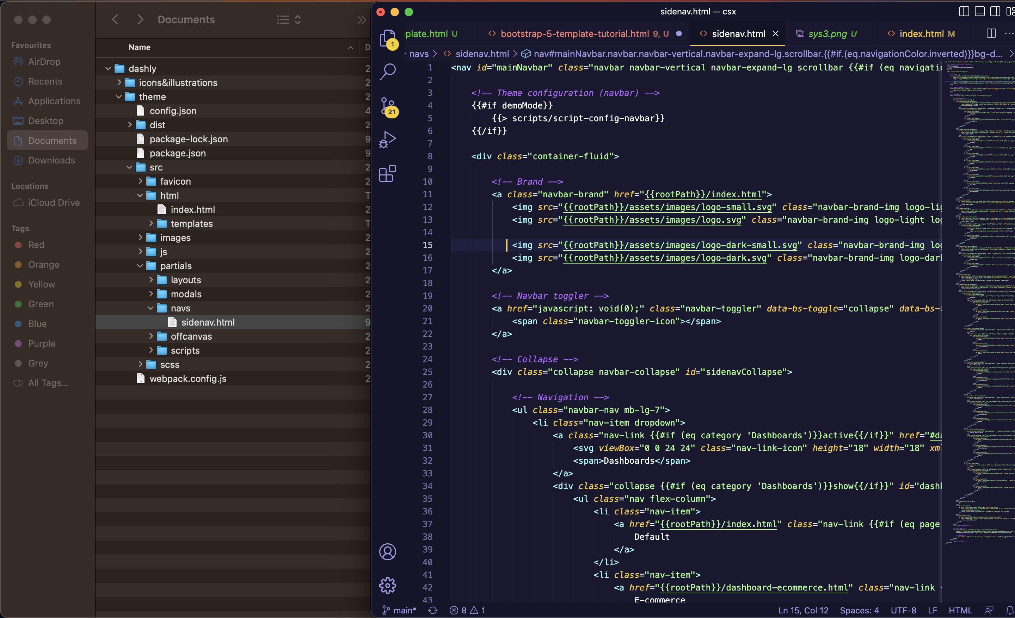Expand the favicon folder

(140, 181)
